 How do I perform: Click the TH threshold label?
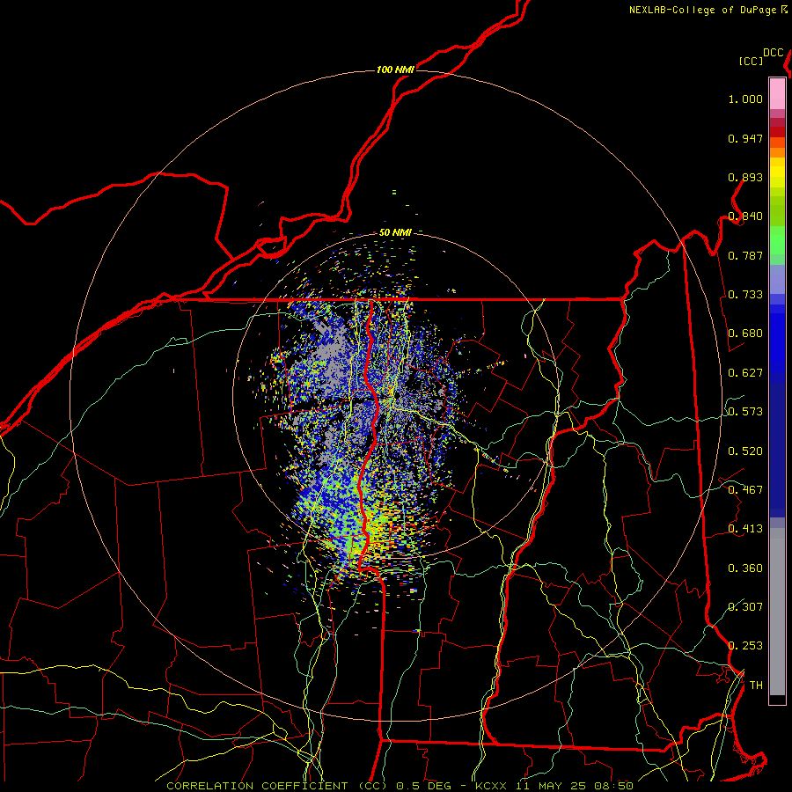756,686
